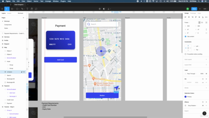This screenshot has width=209, height=118.
Task: Click the align right icon
Action: tap(192, 17)
